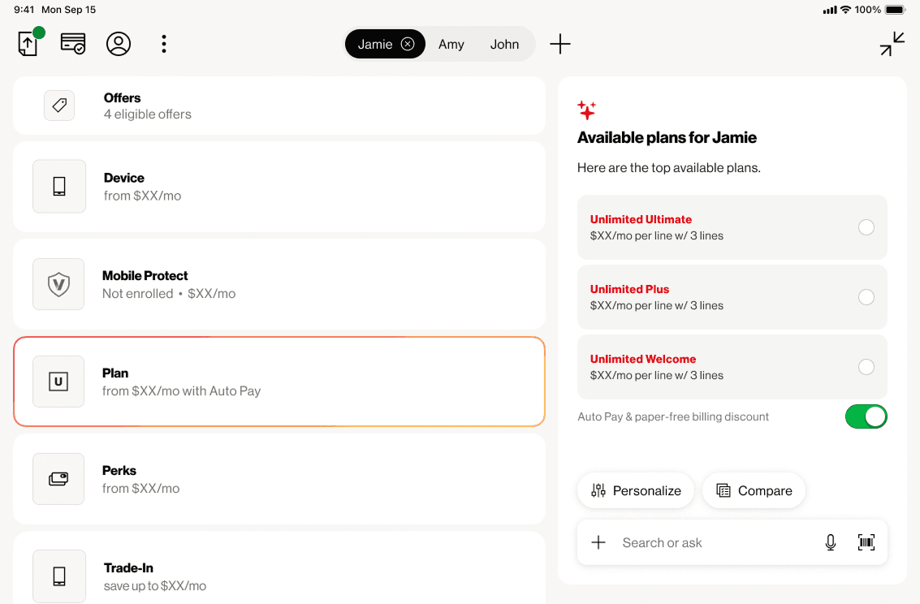Expand the Offers section
Image resolution: width=920 pixels, height=604 pixels.
pyautogui.click(x=279, y=106)
